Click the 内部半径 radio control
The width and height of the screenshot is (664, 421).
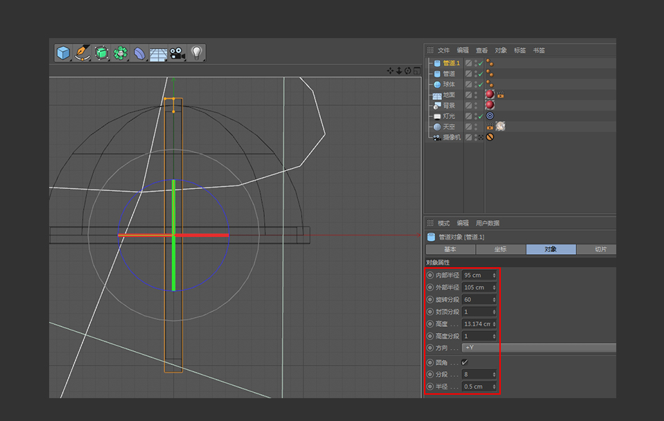point(431,275)
